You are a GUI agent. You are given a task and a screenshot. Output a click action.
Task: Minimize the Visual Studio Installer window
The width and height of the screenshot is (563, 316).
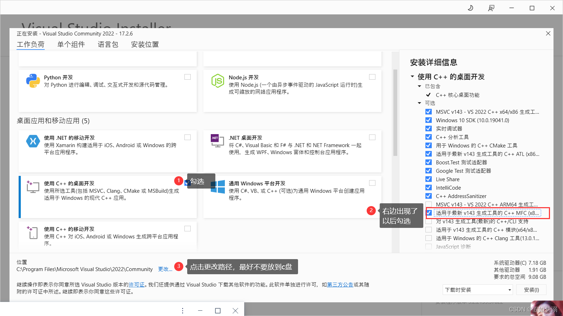click(512, 8)
